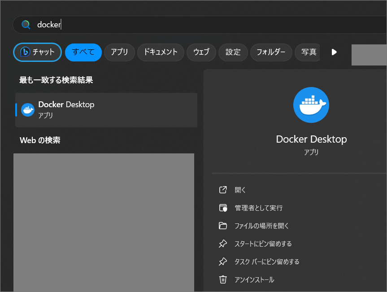Select the Docker Desktop best match result
Viewport: 387px width, 292px height.
106,110
